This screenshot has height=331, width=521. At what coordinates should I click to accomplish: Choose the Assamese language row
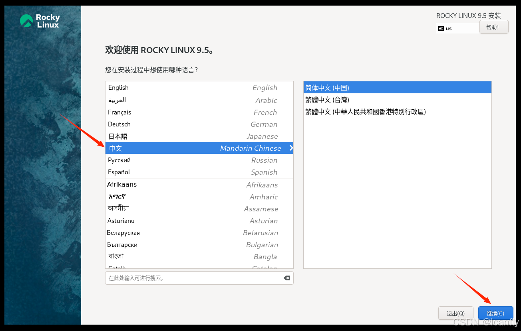pos(199,209)
